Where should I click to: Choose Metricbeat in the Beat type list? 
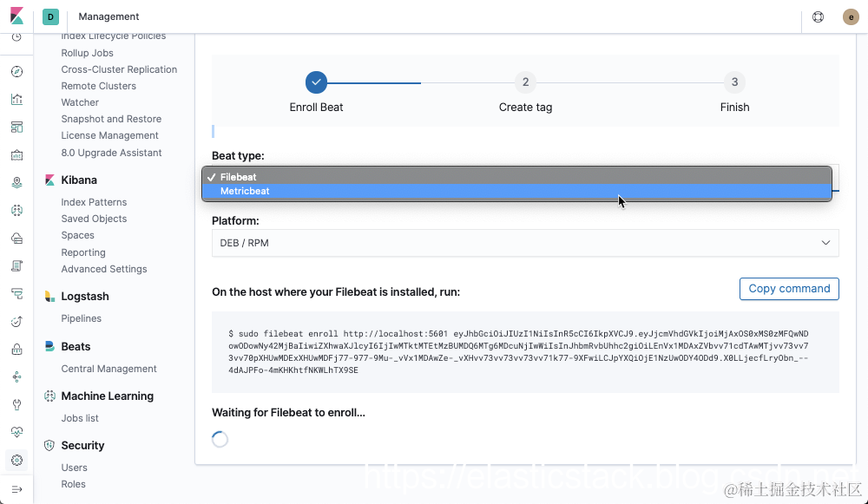pyautogui.click(x=516, y=191)
